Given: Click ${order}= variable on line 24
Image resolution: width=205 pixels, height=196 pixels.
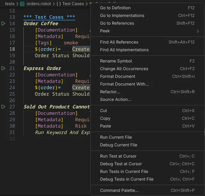Looking at the screenshot, I should (48, 87).
